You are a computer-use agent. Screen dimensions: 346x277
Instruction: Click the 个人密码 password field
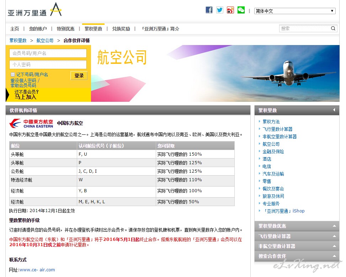pyautogui.click(x=48, y=65)
